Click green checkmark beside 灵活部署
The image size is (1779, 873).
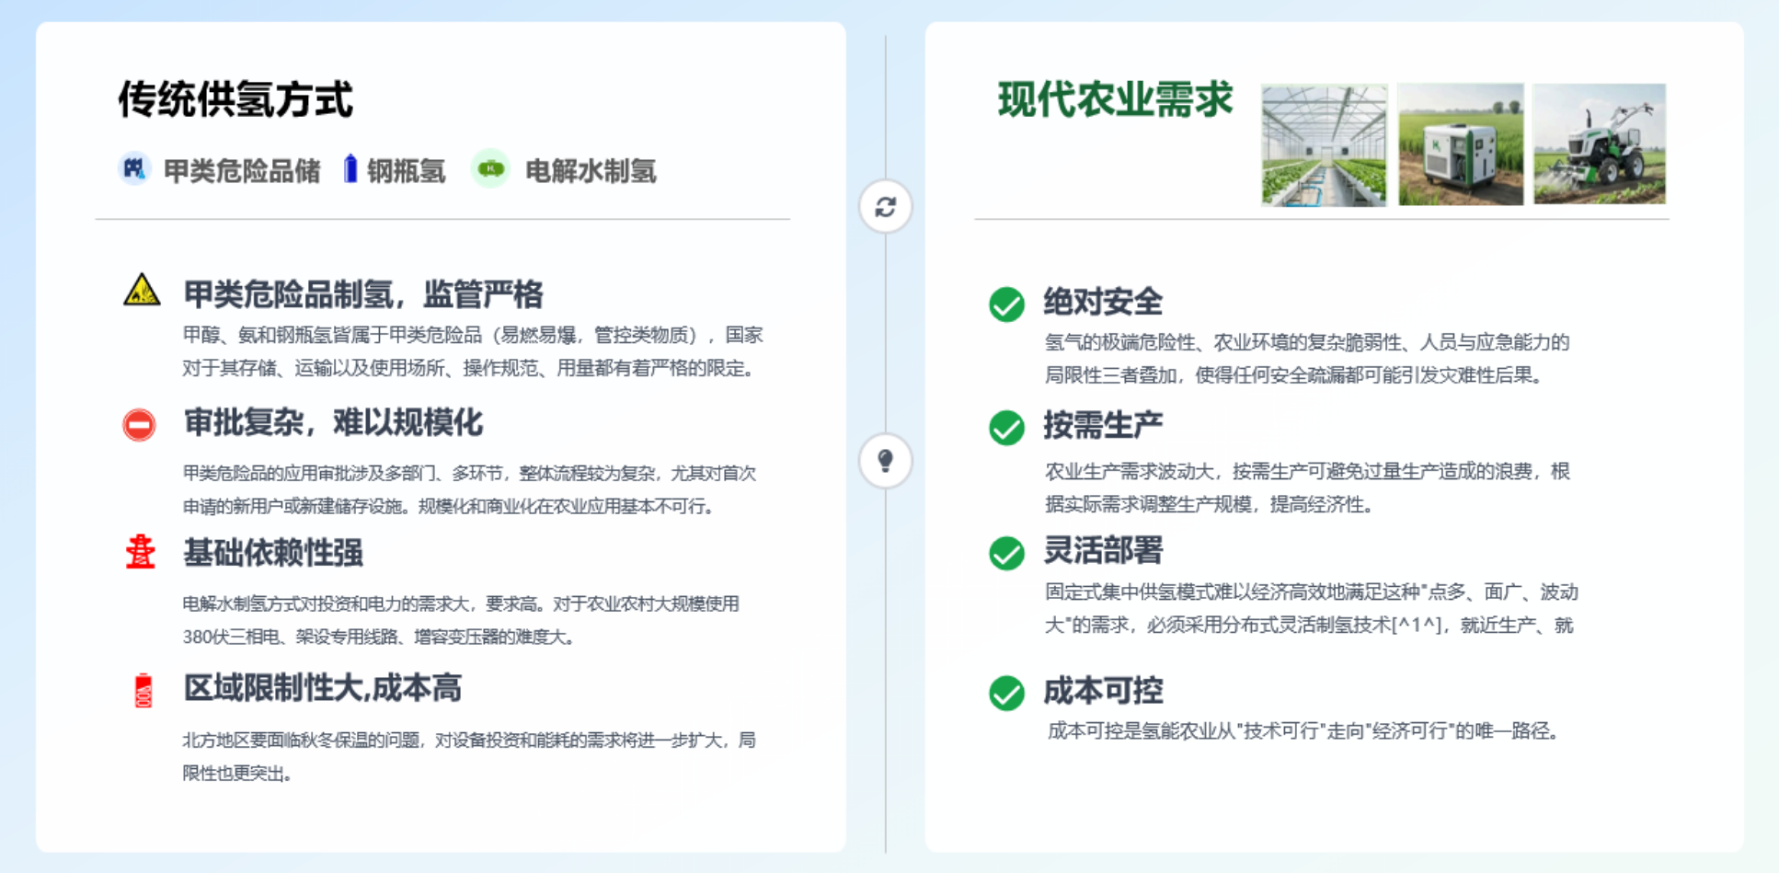click(1006, 553)
